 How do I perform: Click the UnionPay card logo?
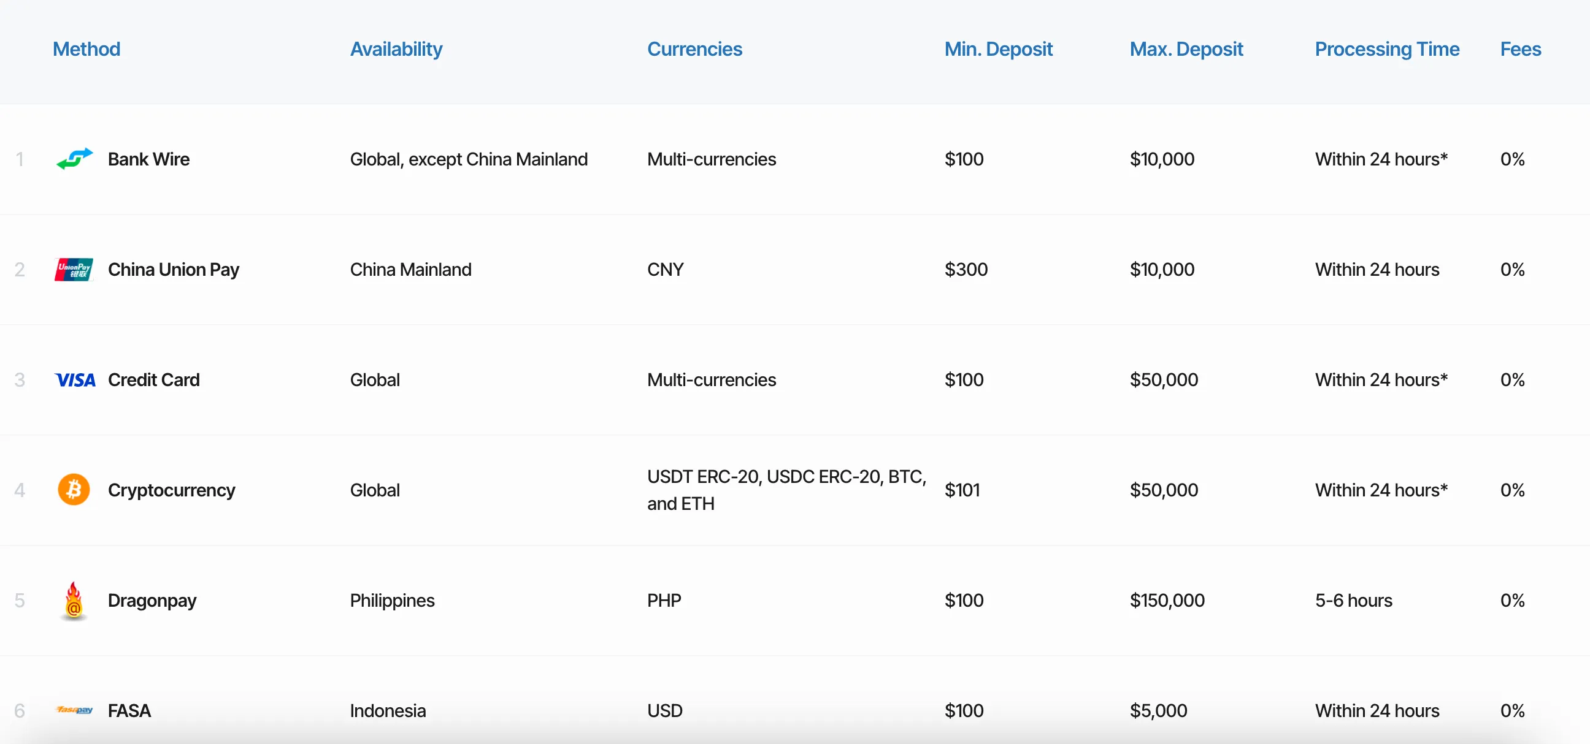point(74,270)
